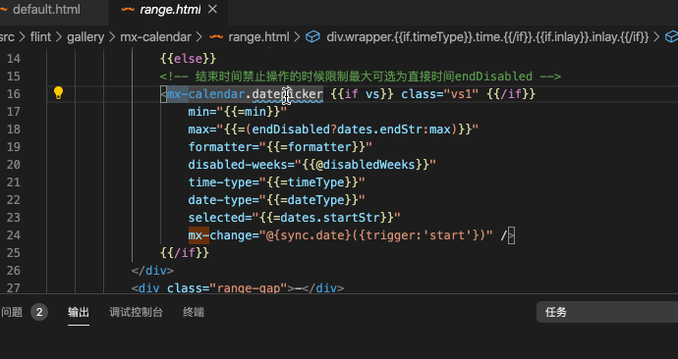Viewport: 678px width, 359px height.
Task: Click the disabled-weeks attribute on line 20
Action: pos(311,165)
